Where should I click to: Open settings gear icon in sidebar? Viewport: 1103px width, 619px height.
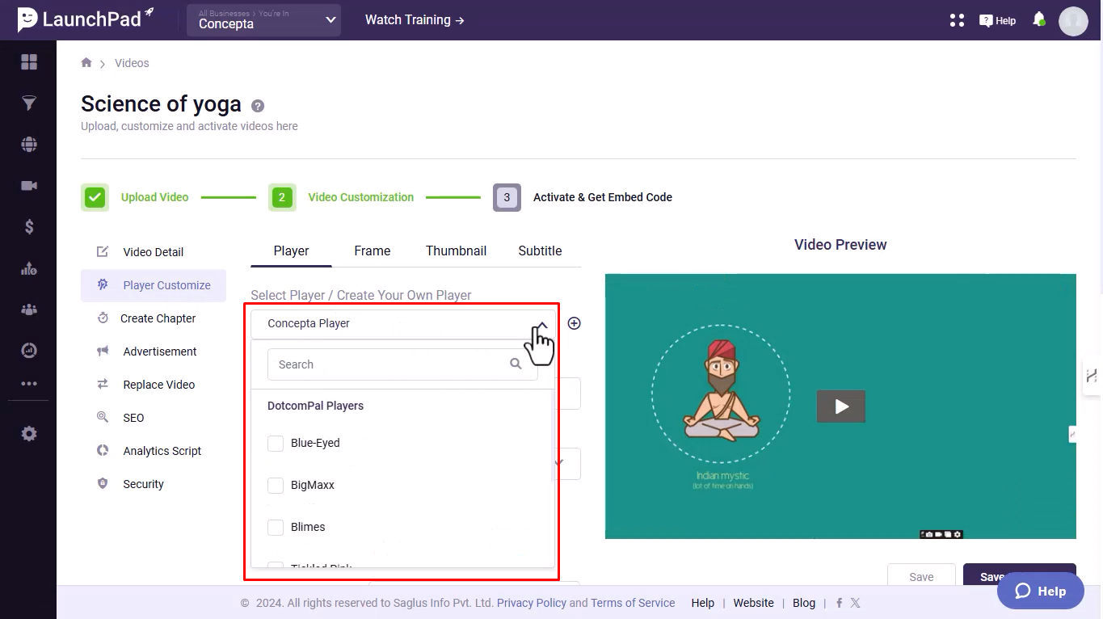tap(29, 434)
